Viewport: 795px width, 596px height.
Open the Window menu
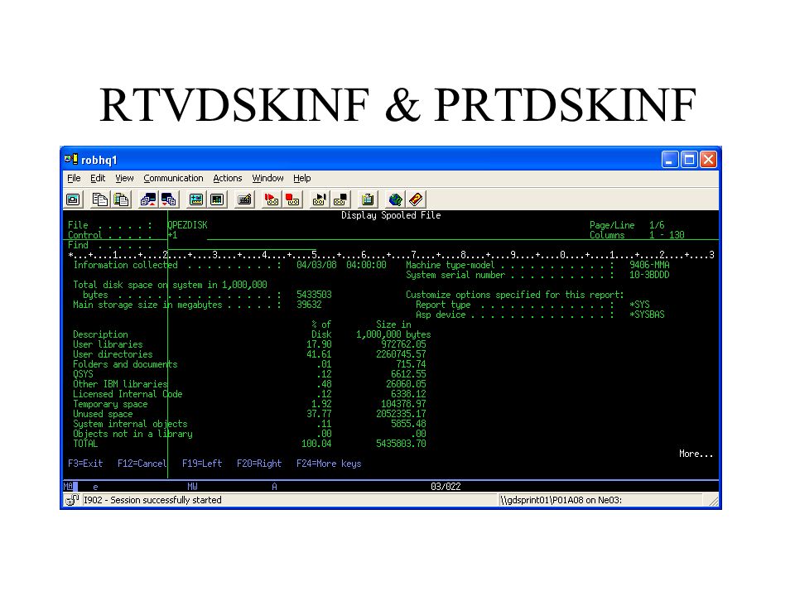click(267, 178)
